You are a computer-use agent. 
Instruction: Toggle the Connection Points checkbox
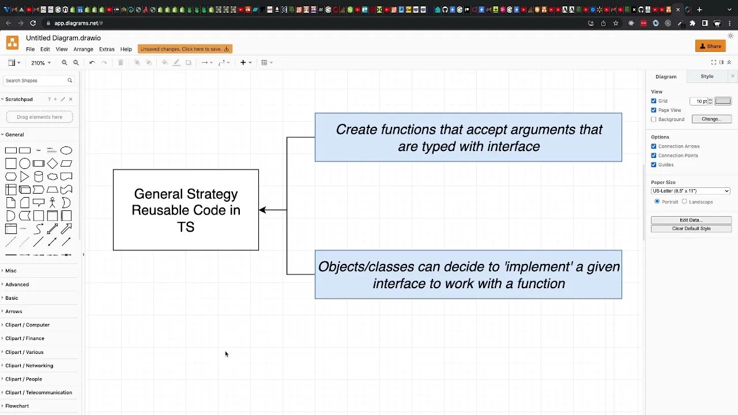tap(654, 156)
